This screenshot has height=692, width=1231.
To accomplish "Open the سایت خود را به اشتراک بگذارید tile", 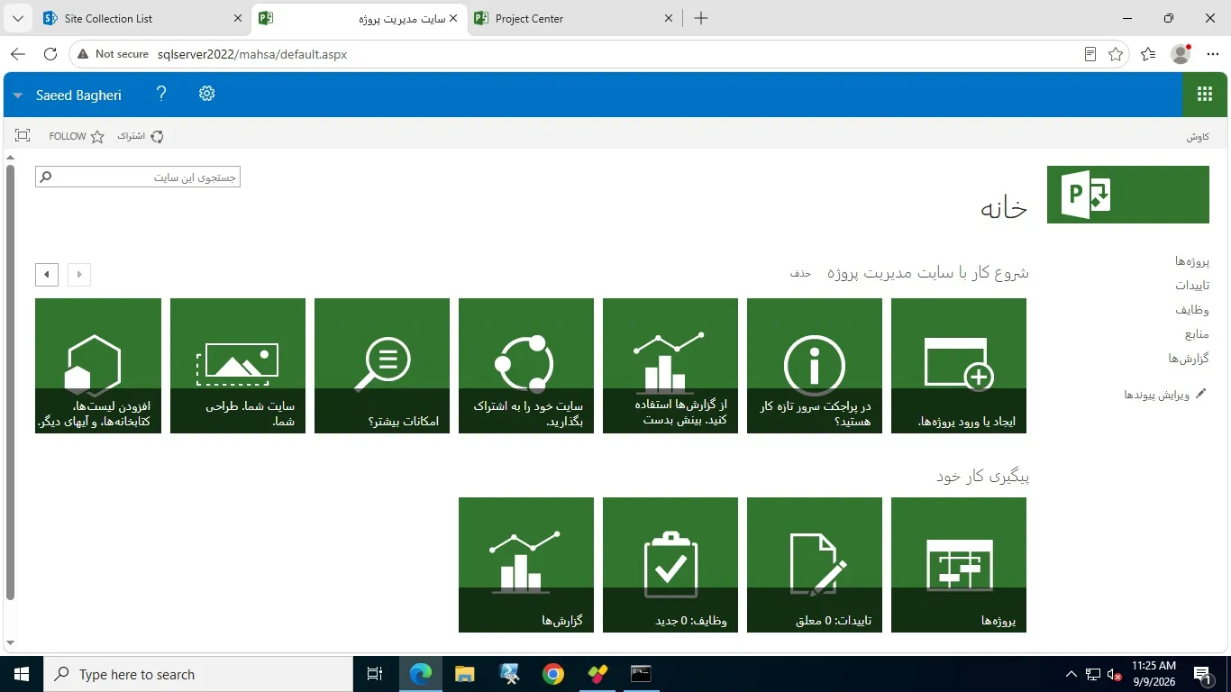I will pyautogui.click(x=526, y=366).
